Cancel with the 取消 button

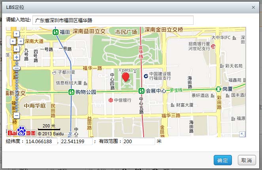tap(247, 160)
